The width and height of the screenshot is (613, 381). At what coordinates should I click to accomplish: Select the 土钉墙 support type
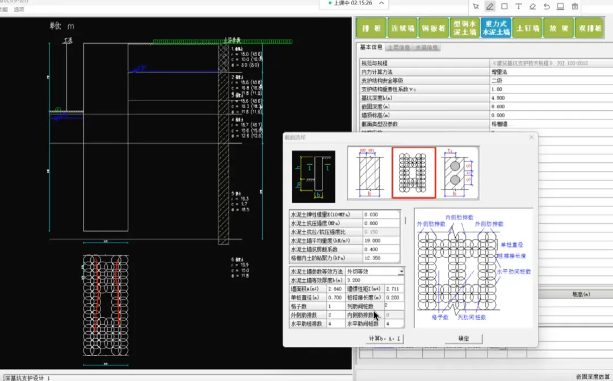(x=527, y=28)
